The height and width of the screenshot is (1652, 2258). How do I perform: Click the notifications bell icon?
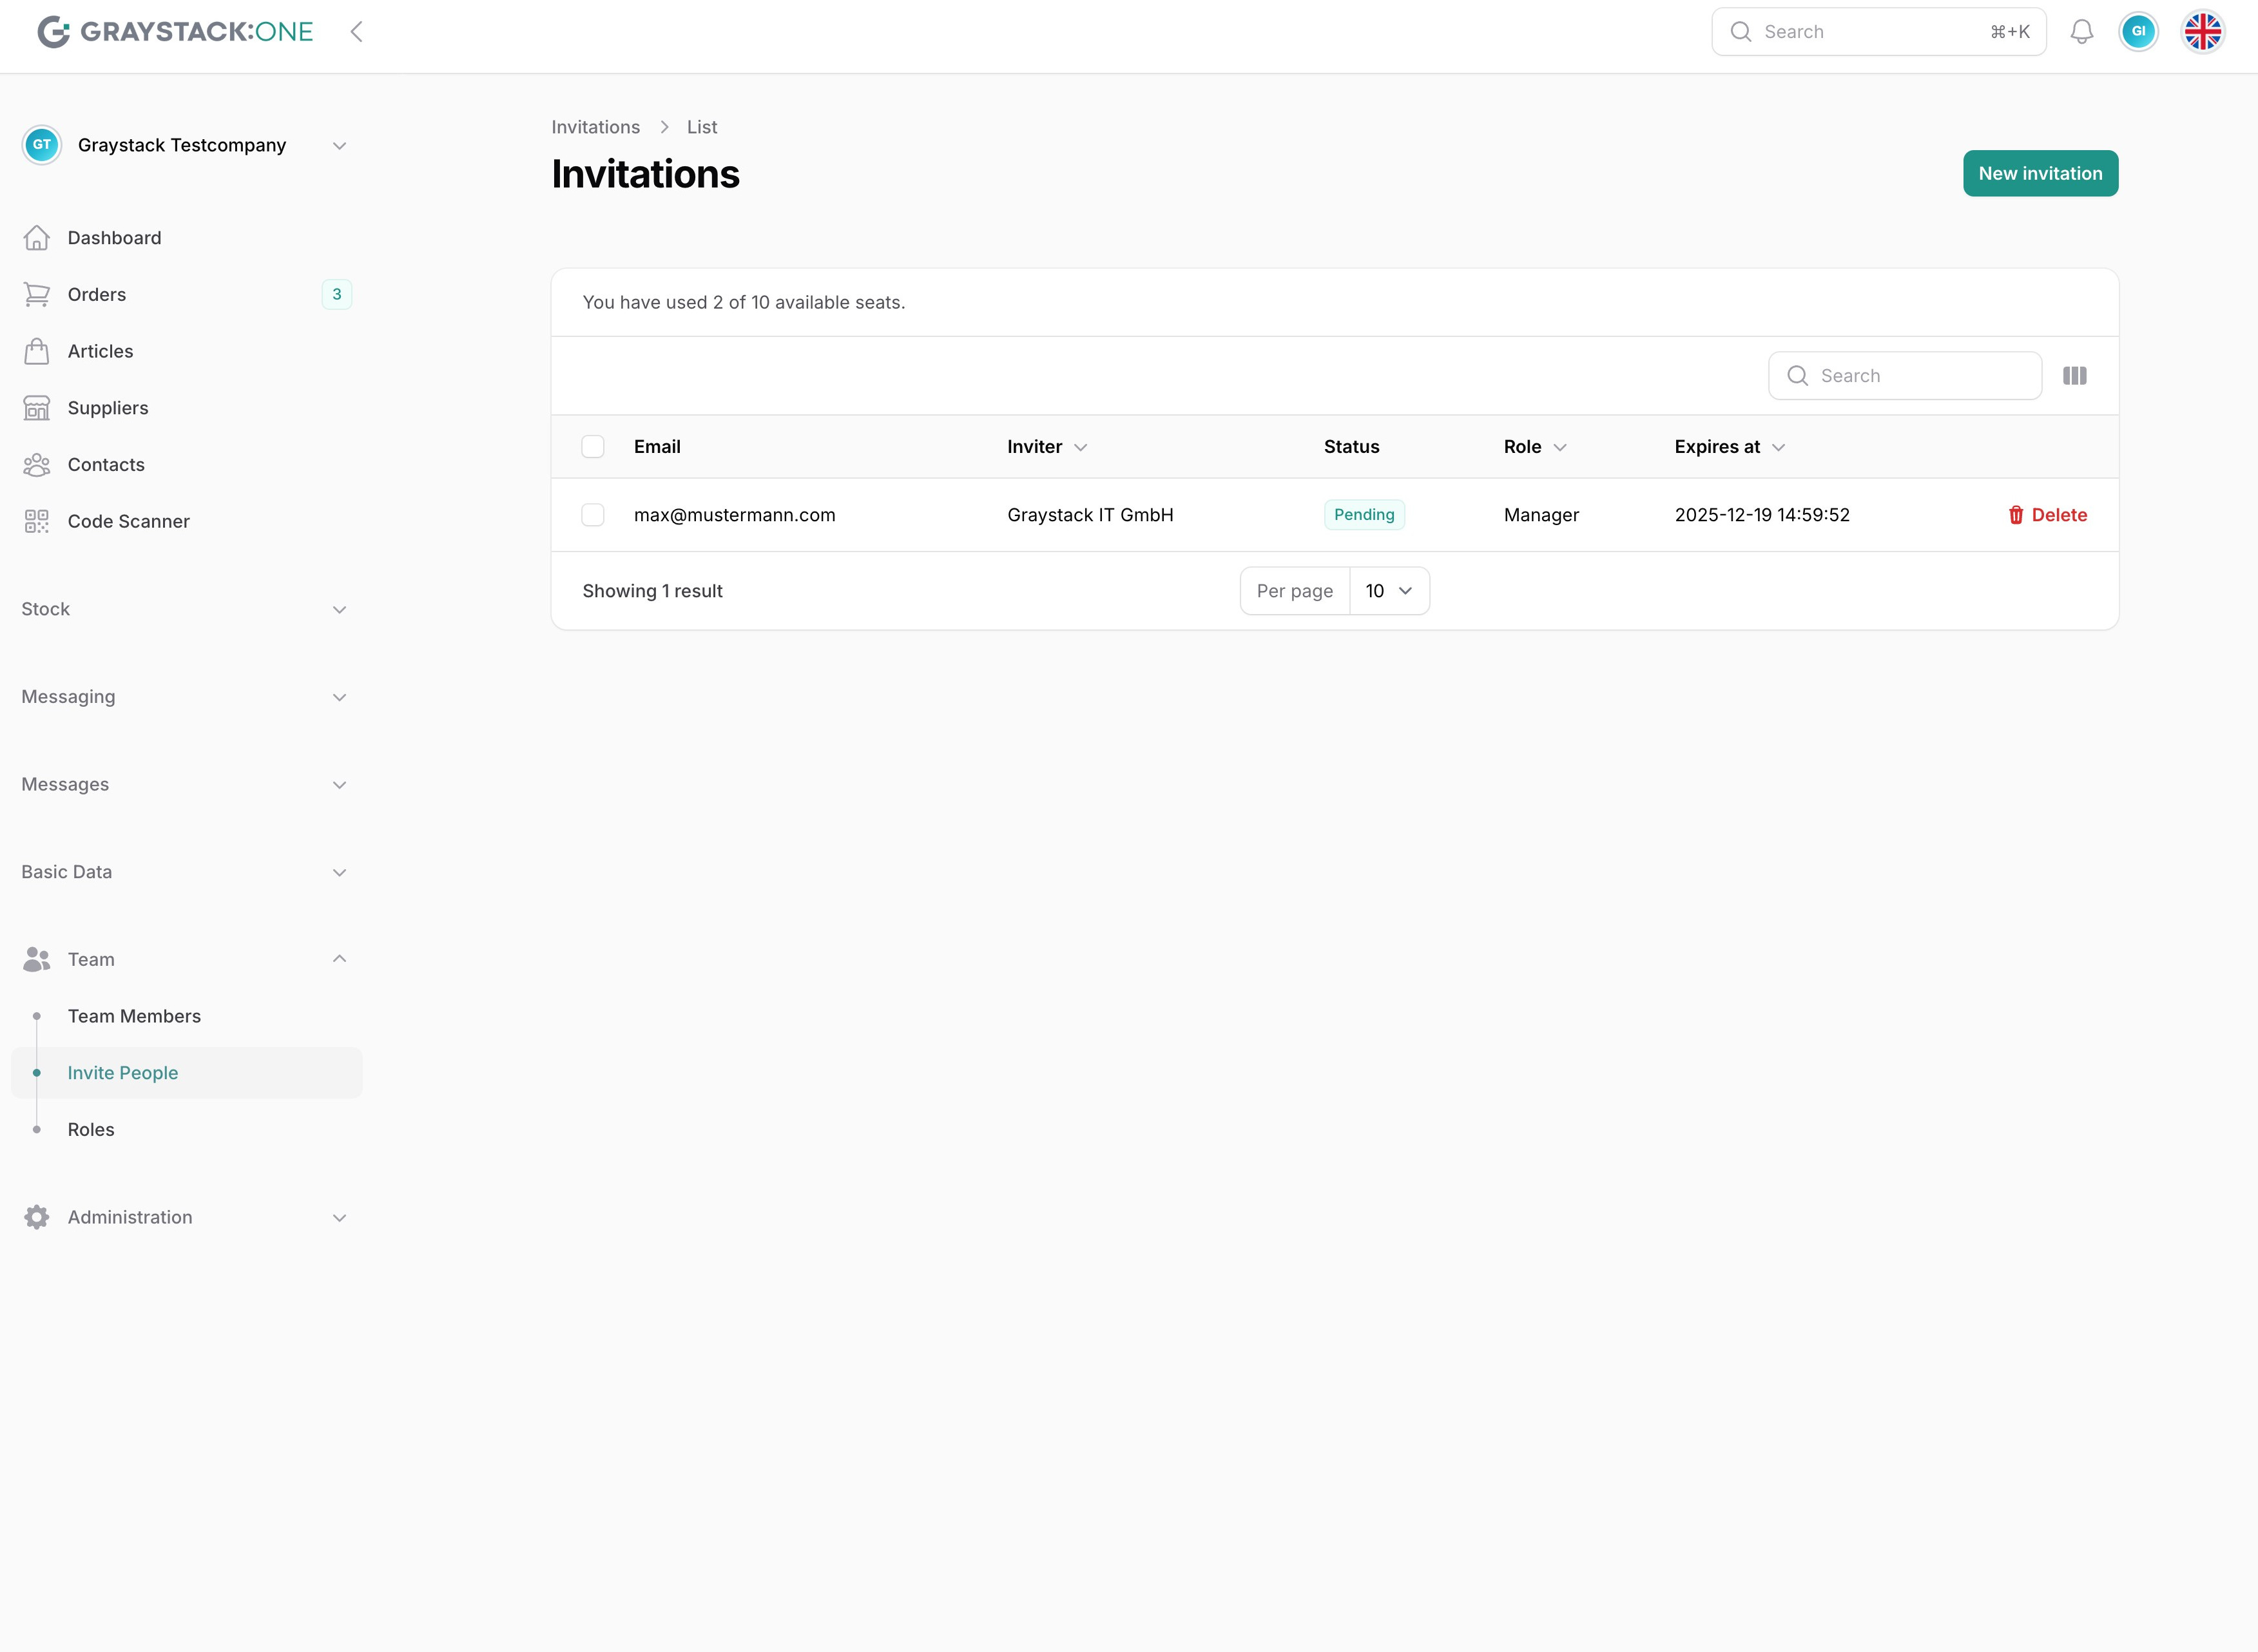pos(2081,32)
